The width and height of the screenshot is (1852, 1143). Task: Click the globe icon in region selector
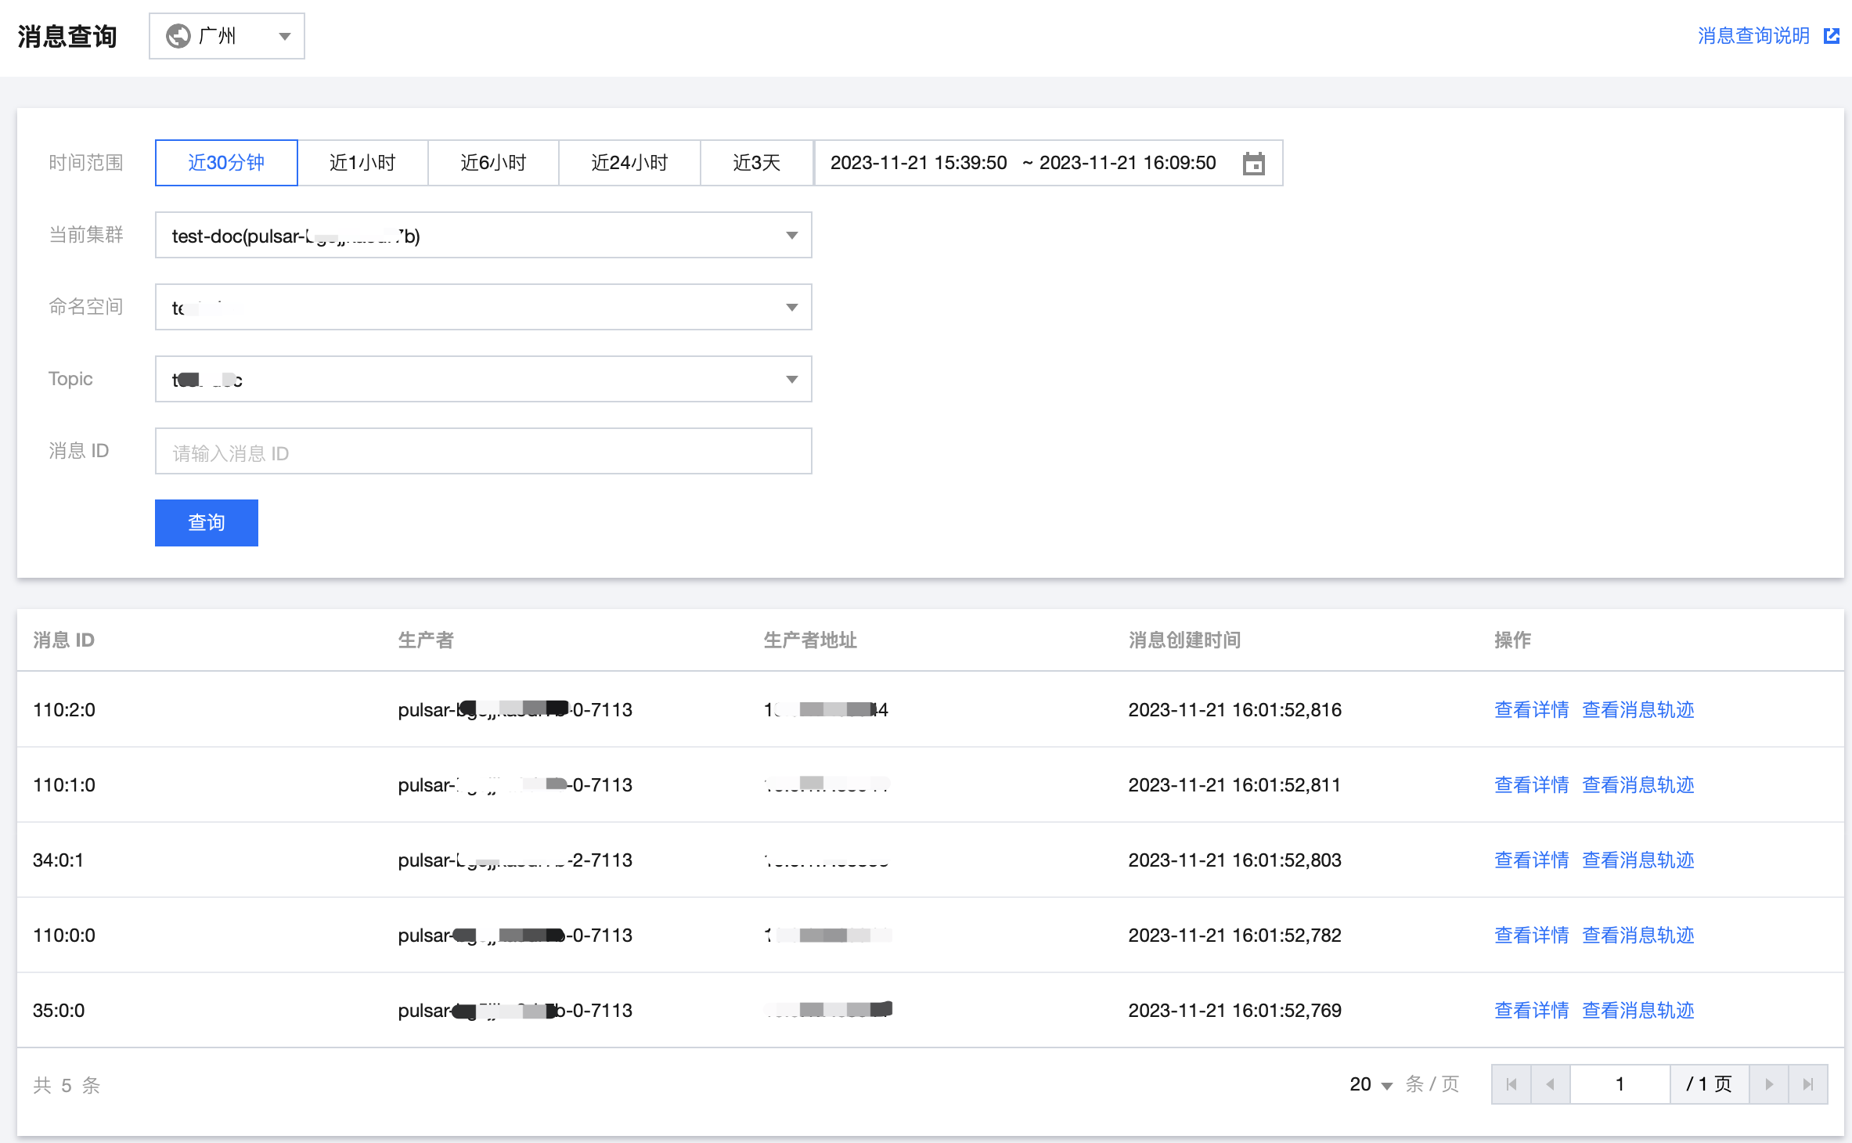click(178, 36)
